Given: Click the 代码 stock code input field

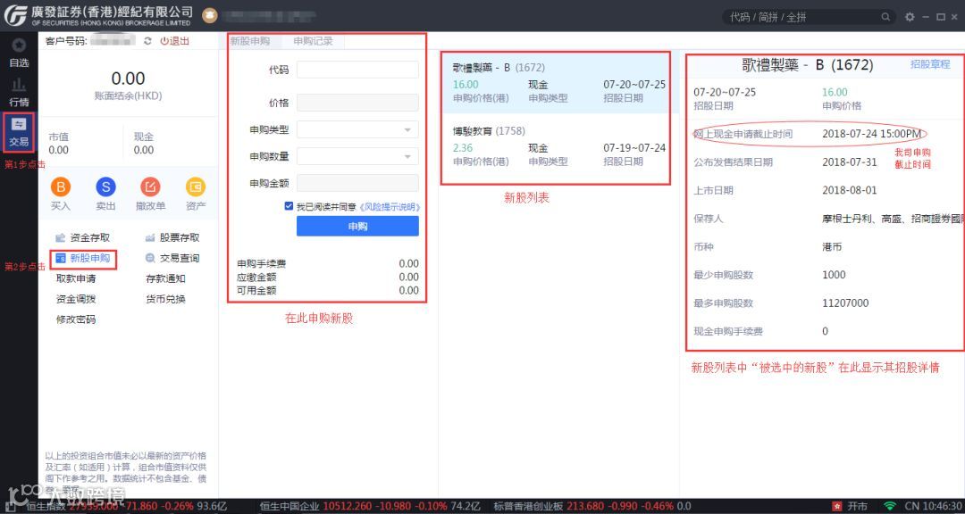Looking at the screenshot, I should [x=357, y=70].
